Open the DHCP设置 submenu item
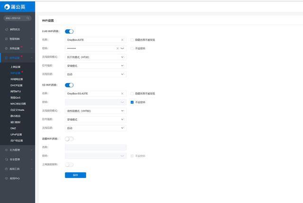 pos(17,85)
